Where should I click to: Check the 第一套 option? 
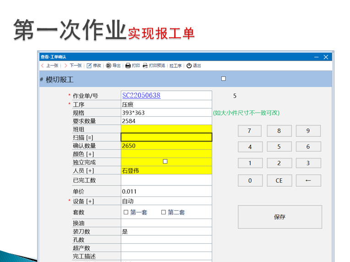click(126, 213)
